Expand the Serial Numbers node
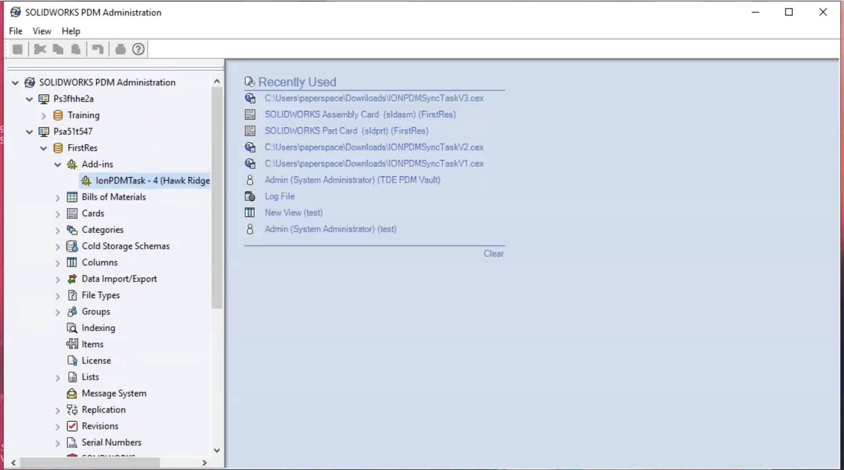The height and width of the screenshot is (470, 844). point(58,443)
